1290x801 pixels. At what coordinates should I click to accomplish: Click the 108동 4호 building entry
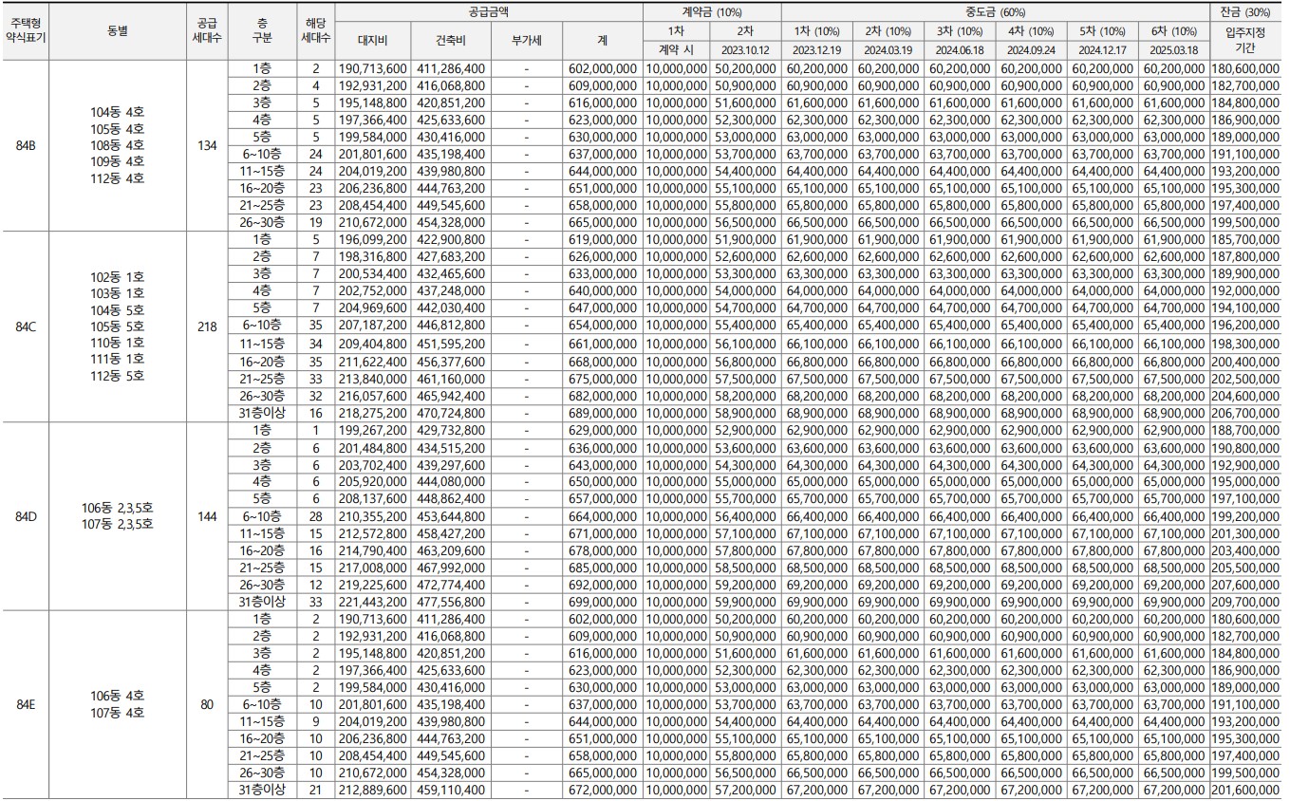tap(117, 145)
